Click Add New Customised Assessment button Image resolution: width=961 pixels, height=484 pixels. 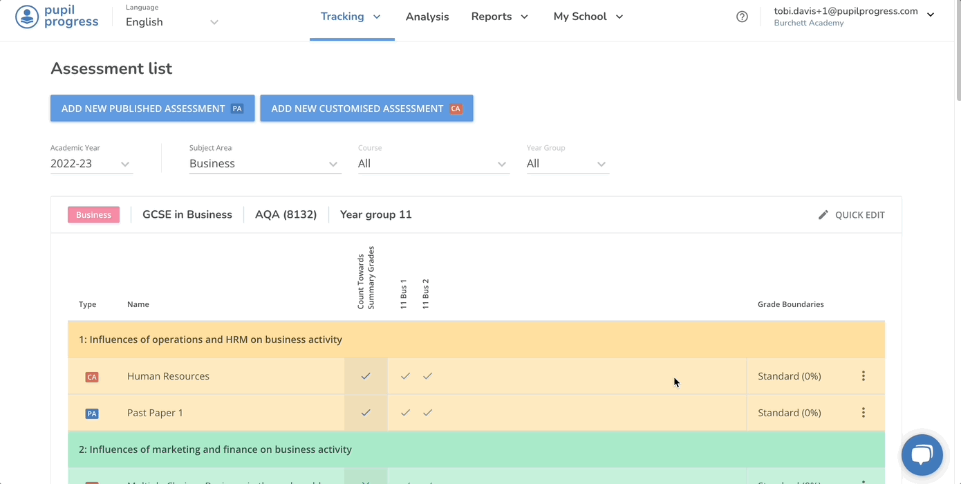(x=366, y=109)
